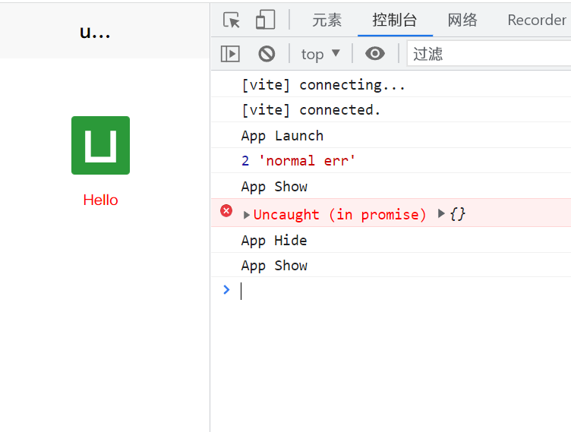Select the 控制台 tab
Viewport: 571px width, 432px height.
[x=395, y=20]
